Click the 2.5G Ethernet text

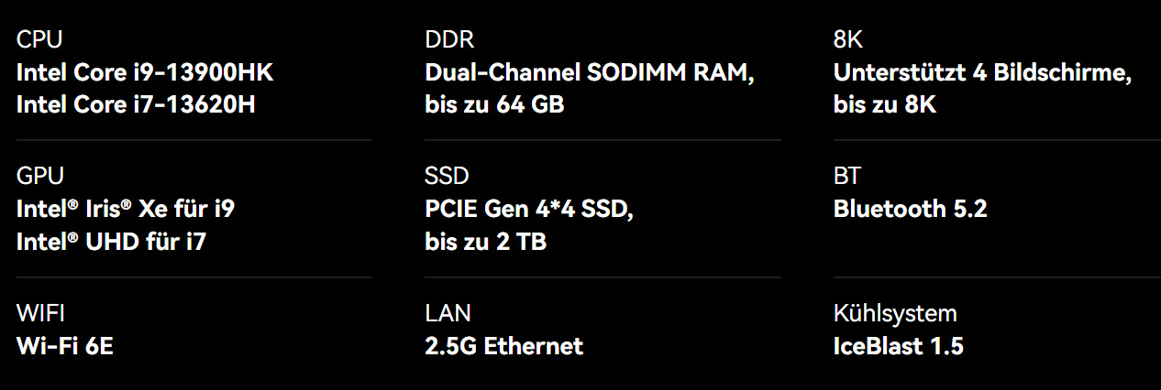504,346
